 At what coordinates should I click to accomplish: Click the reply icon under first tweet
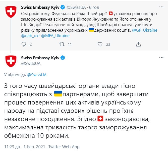click(24, 44)
